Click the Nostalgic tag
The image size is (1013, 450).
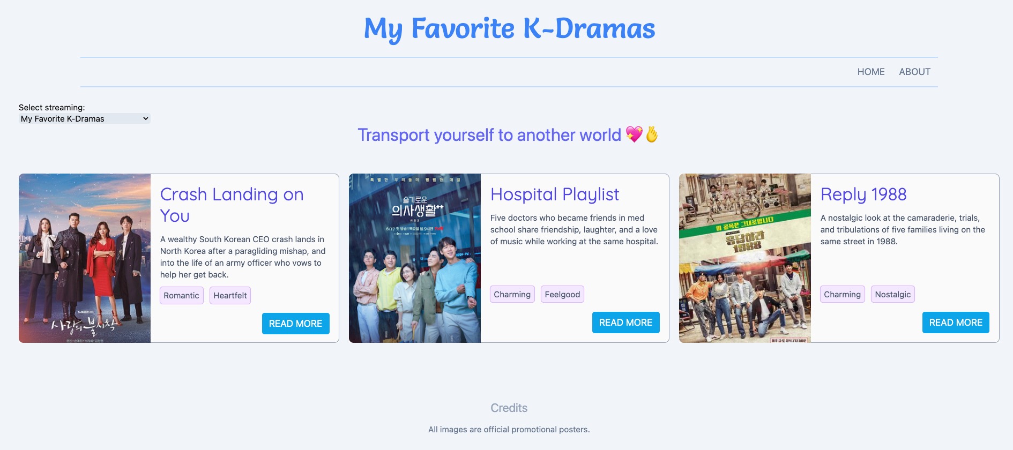point(892,295)
